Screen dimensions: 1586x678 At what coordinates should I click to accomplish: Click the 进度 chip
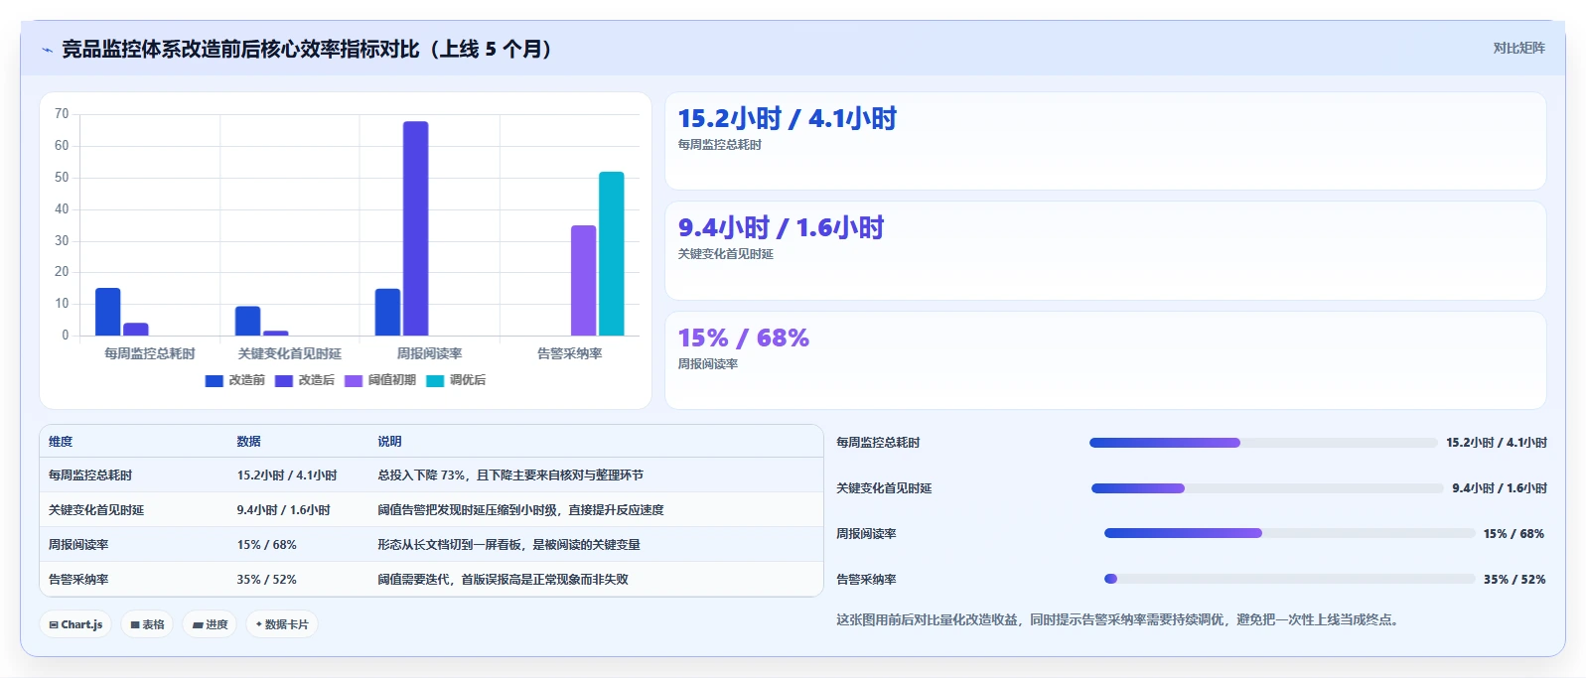tap(210, 624)
